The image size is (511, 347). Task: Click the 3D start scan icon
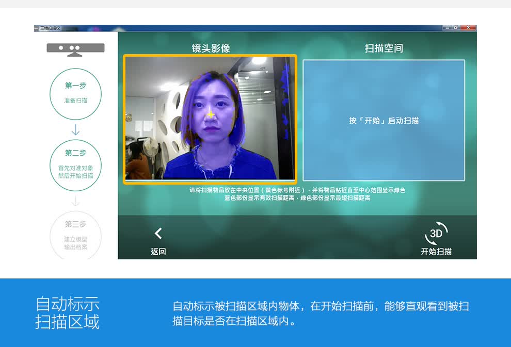436,234
